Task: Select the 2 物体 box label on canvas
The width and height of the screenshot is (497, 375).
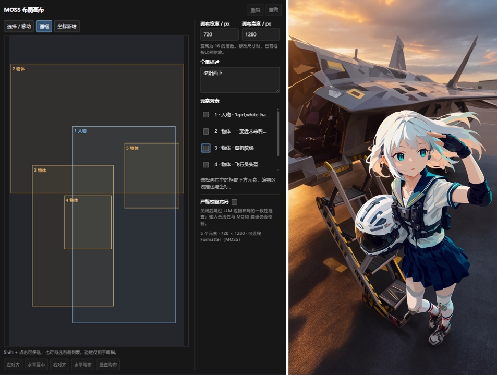Action: (x=18, y=69)
